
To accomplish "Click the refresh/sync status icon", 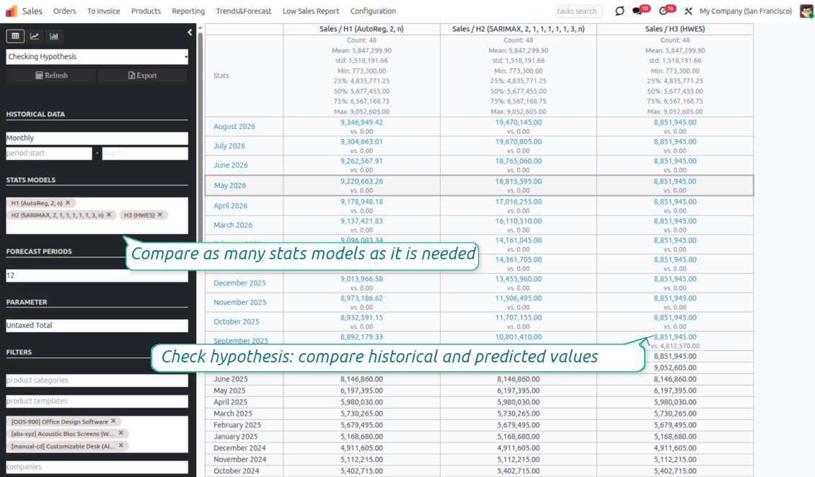I will [620, 12].
